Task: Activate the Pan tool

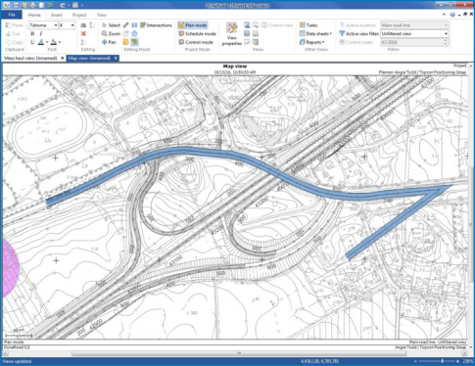Action: (109, 42)
